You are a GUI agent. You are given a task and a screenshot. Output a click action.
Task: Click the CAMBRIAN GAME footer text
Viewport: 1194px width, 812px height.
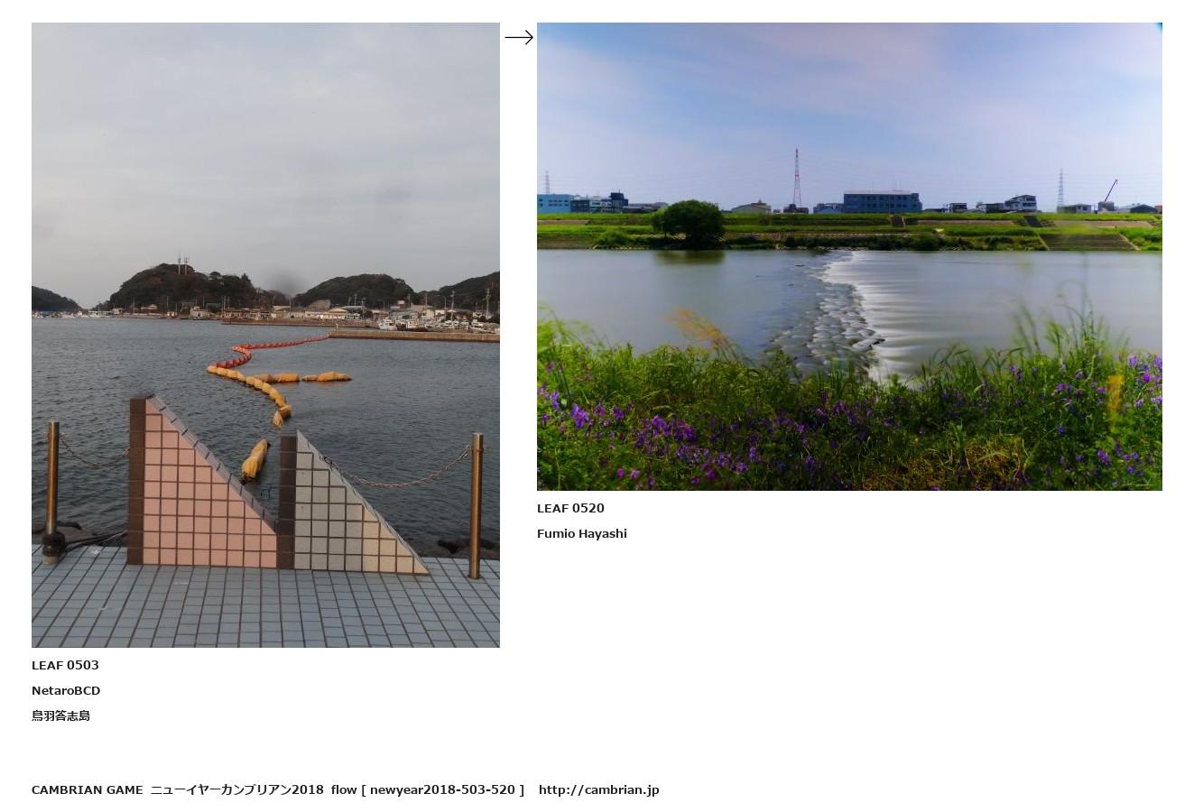[88, 789]
